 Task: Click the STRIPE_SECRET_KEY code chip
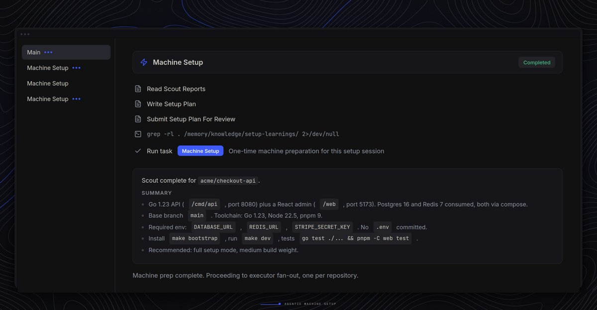tap(322, 227)
